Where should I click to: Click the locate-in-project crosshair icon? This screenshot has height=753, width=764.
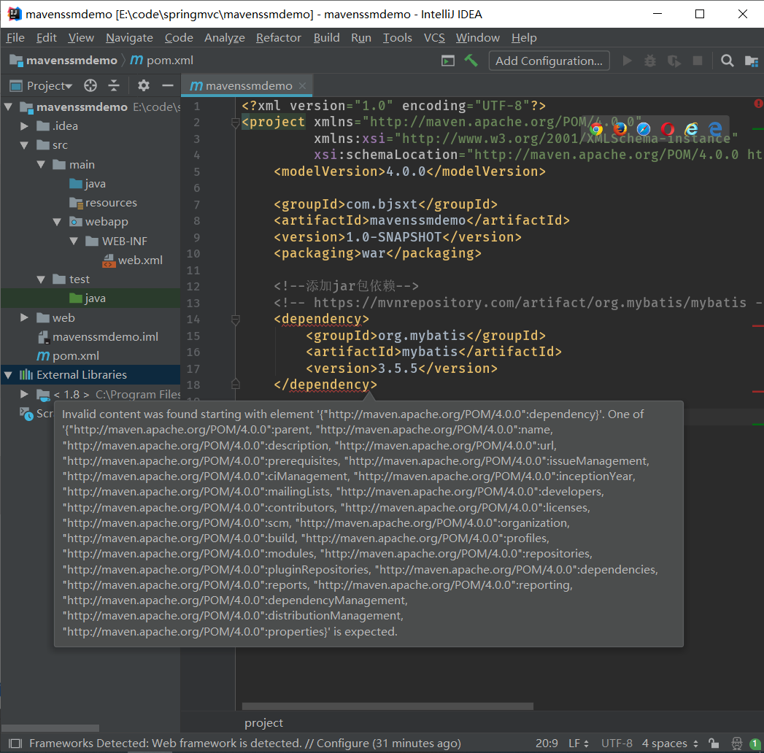(x=90, y=85)
